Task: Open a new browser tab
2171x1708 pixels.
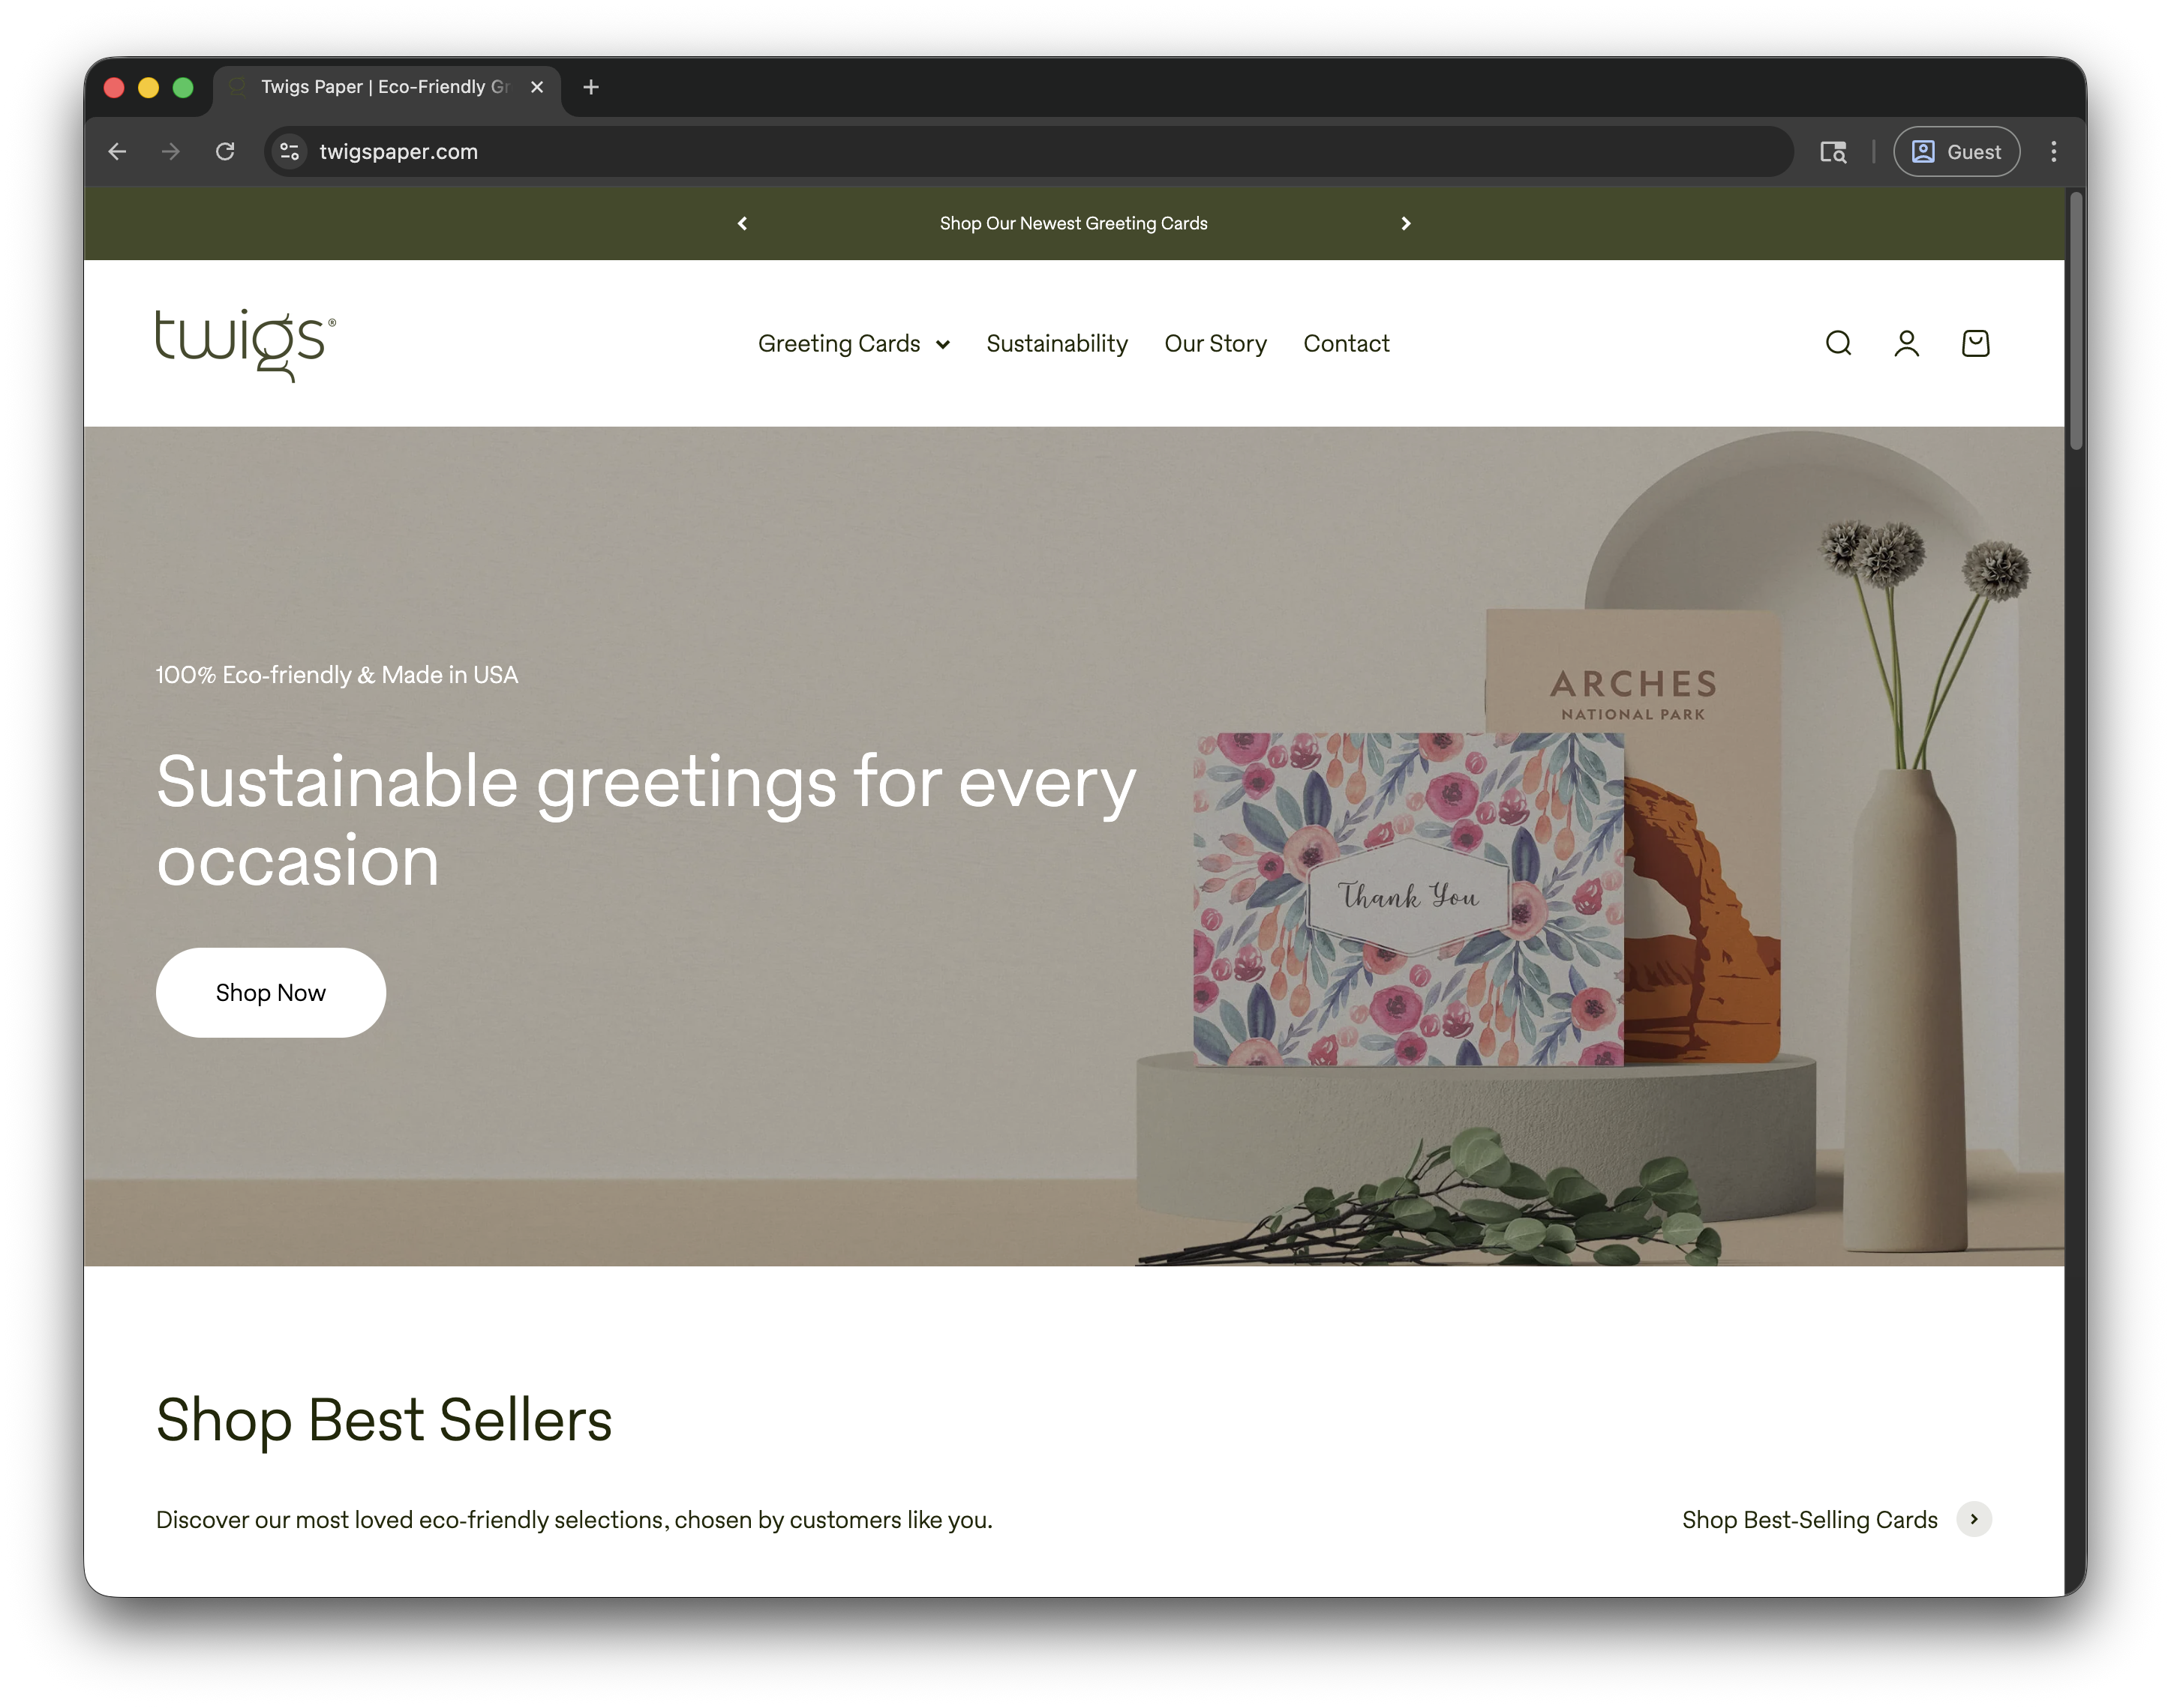Action: (x=591, y=87)
